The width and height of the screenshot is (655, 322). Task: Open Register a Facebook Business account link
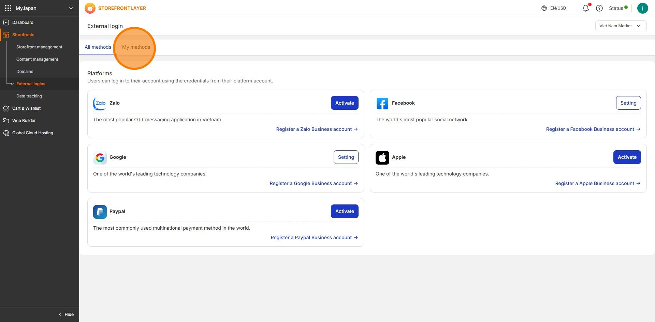(593, 129)
